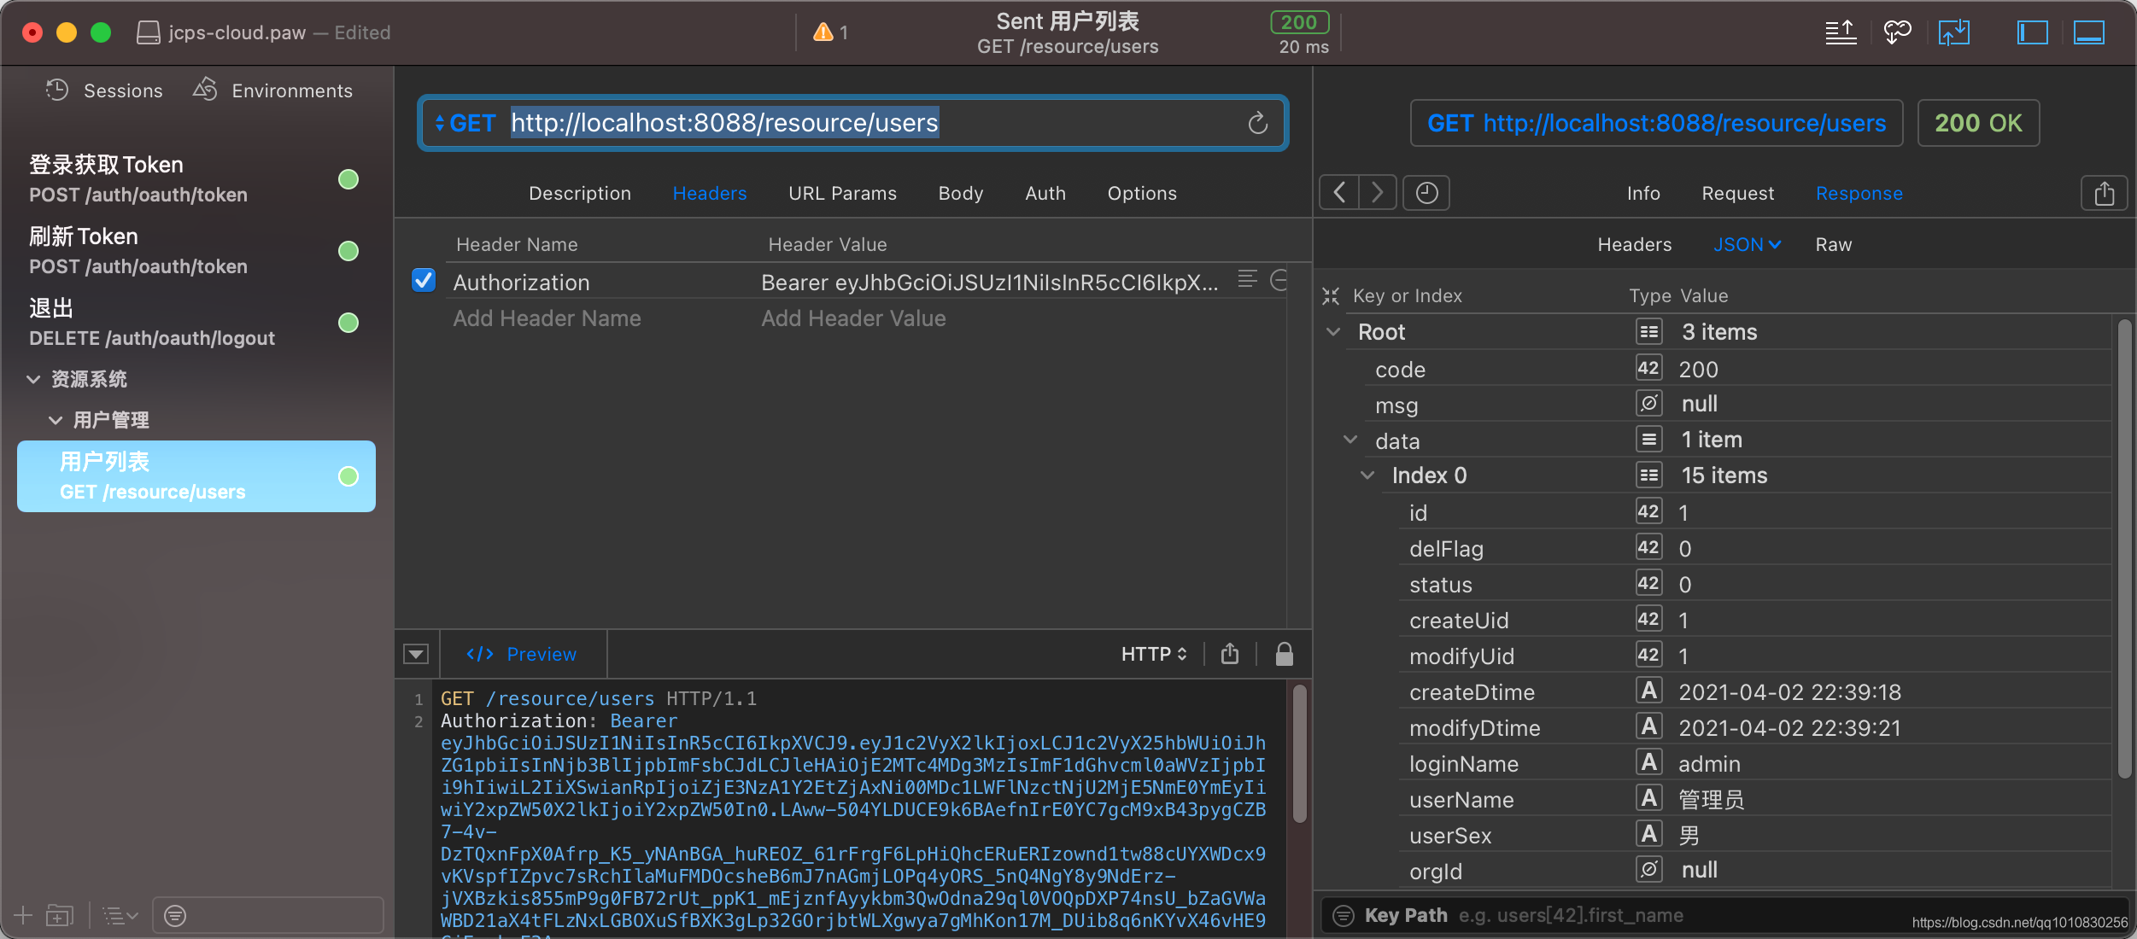Select the 刷新 Token request
Image resolution: width=2137 pixels, height=939 pixels.
137,250
